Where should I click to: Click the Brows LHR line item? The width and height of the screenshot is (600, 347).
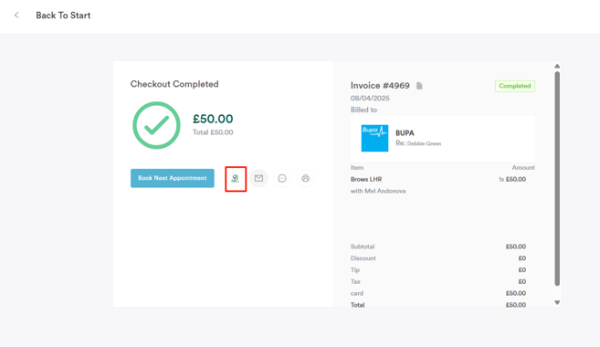click(x=366, y=179)
